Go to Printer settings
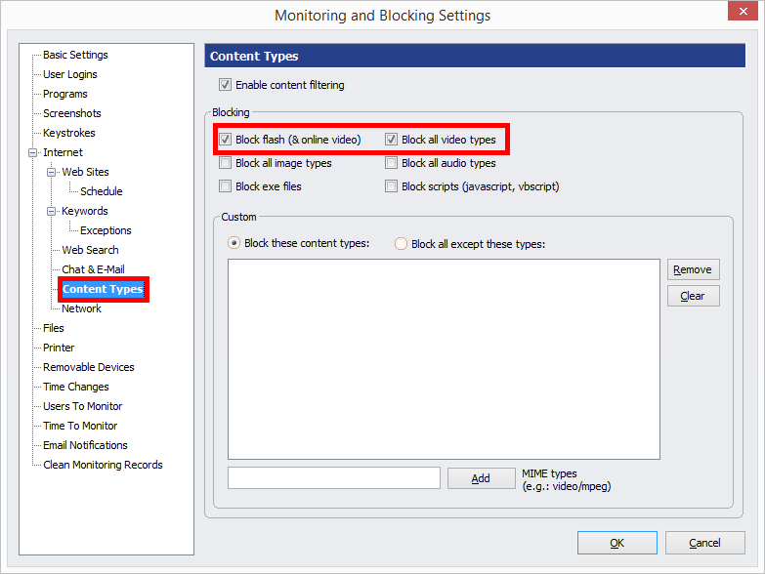The width and height of the screenshot is (765, 574). pos(59,348)
